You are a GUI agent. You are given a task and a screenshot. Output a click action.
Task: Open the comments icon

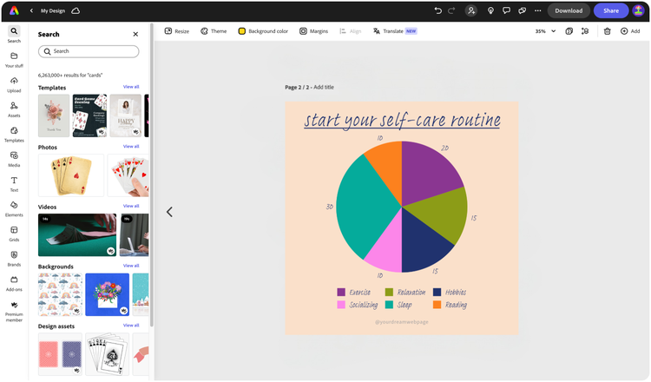(x=506, y=10)
